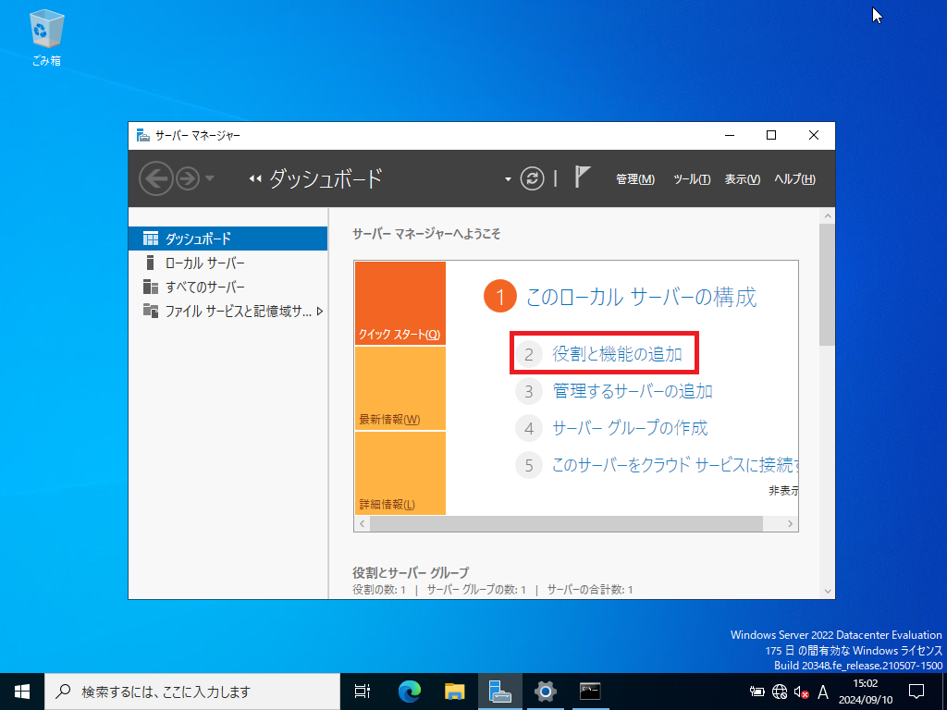This screenshot has width=947, height=710.
Task: Click the 非表示 hide link
Action: [x=783, y=491]
